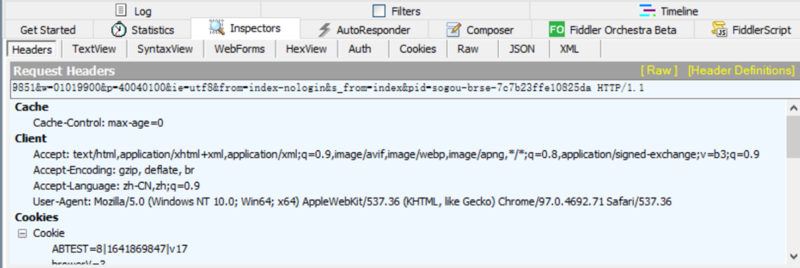Image resolution: width=800 pixels, height=268 pixels.
Task: Click the green FO Orchestra icon
Action: click(x=557, y=29)
